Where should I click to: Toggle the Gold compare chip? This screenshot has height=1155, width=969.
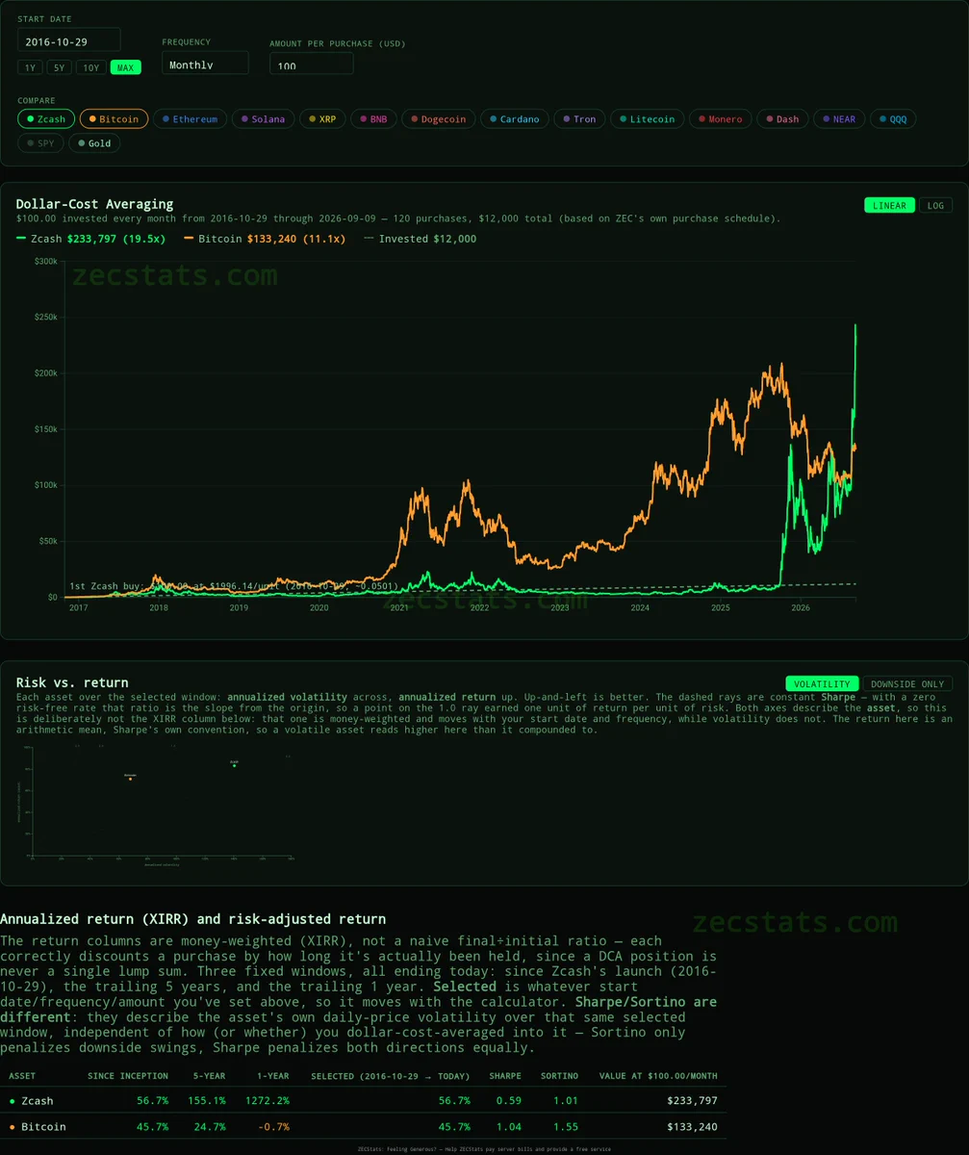[x=95, y=143]
